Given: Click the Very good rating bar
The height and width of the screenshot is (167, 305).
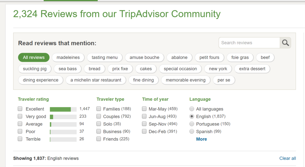Looking at the screenshot, I should click(x=63, y=117).
